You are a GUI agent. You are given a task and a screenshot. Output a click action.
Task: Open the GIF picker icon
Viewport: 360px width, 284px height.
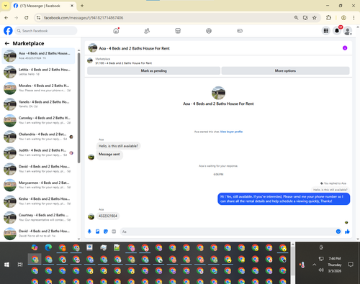(x=114, y=232)
